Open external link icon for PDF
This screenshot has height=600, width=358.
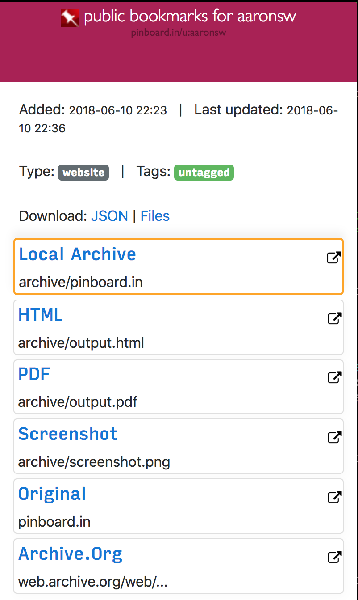(334, 377)
